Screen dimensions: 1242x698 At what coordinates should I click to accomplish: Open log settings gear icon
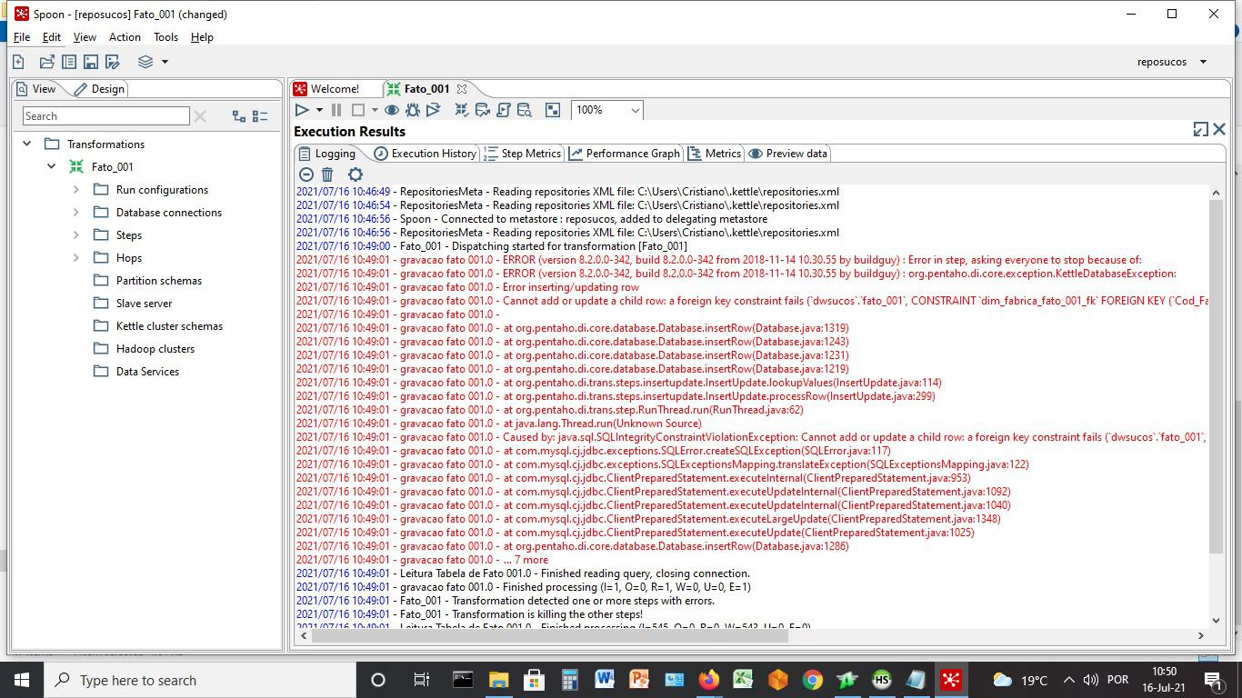pyautogui.click(x=356, y=174)
